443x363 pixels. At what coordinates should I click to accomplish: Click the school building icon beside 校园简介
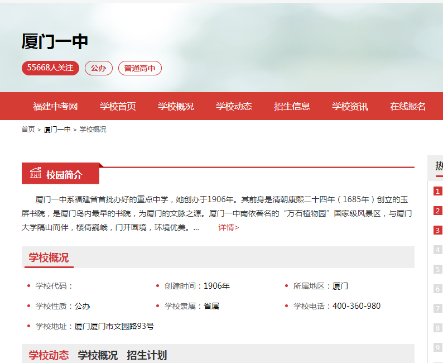coord(36,173)
